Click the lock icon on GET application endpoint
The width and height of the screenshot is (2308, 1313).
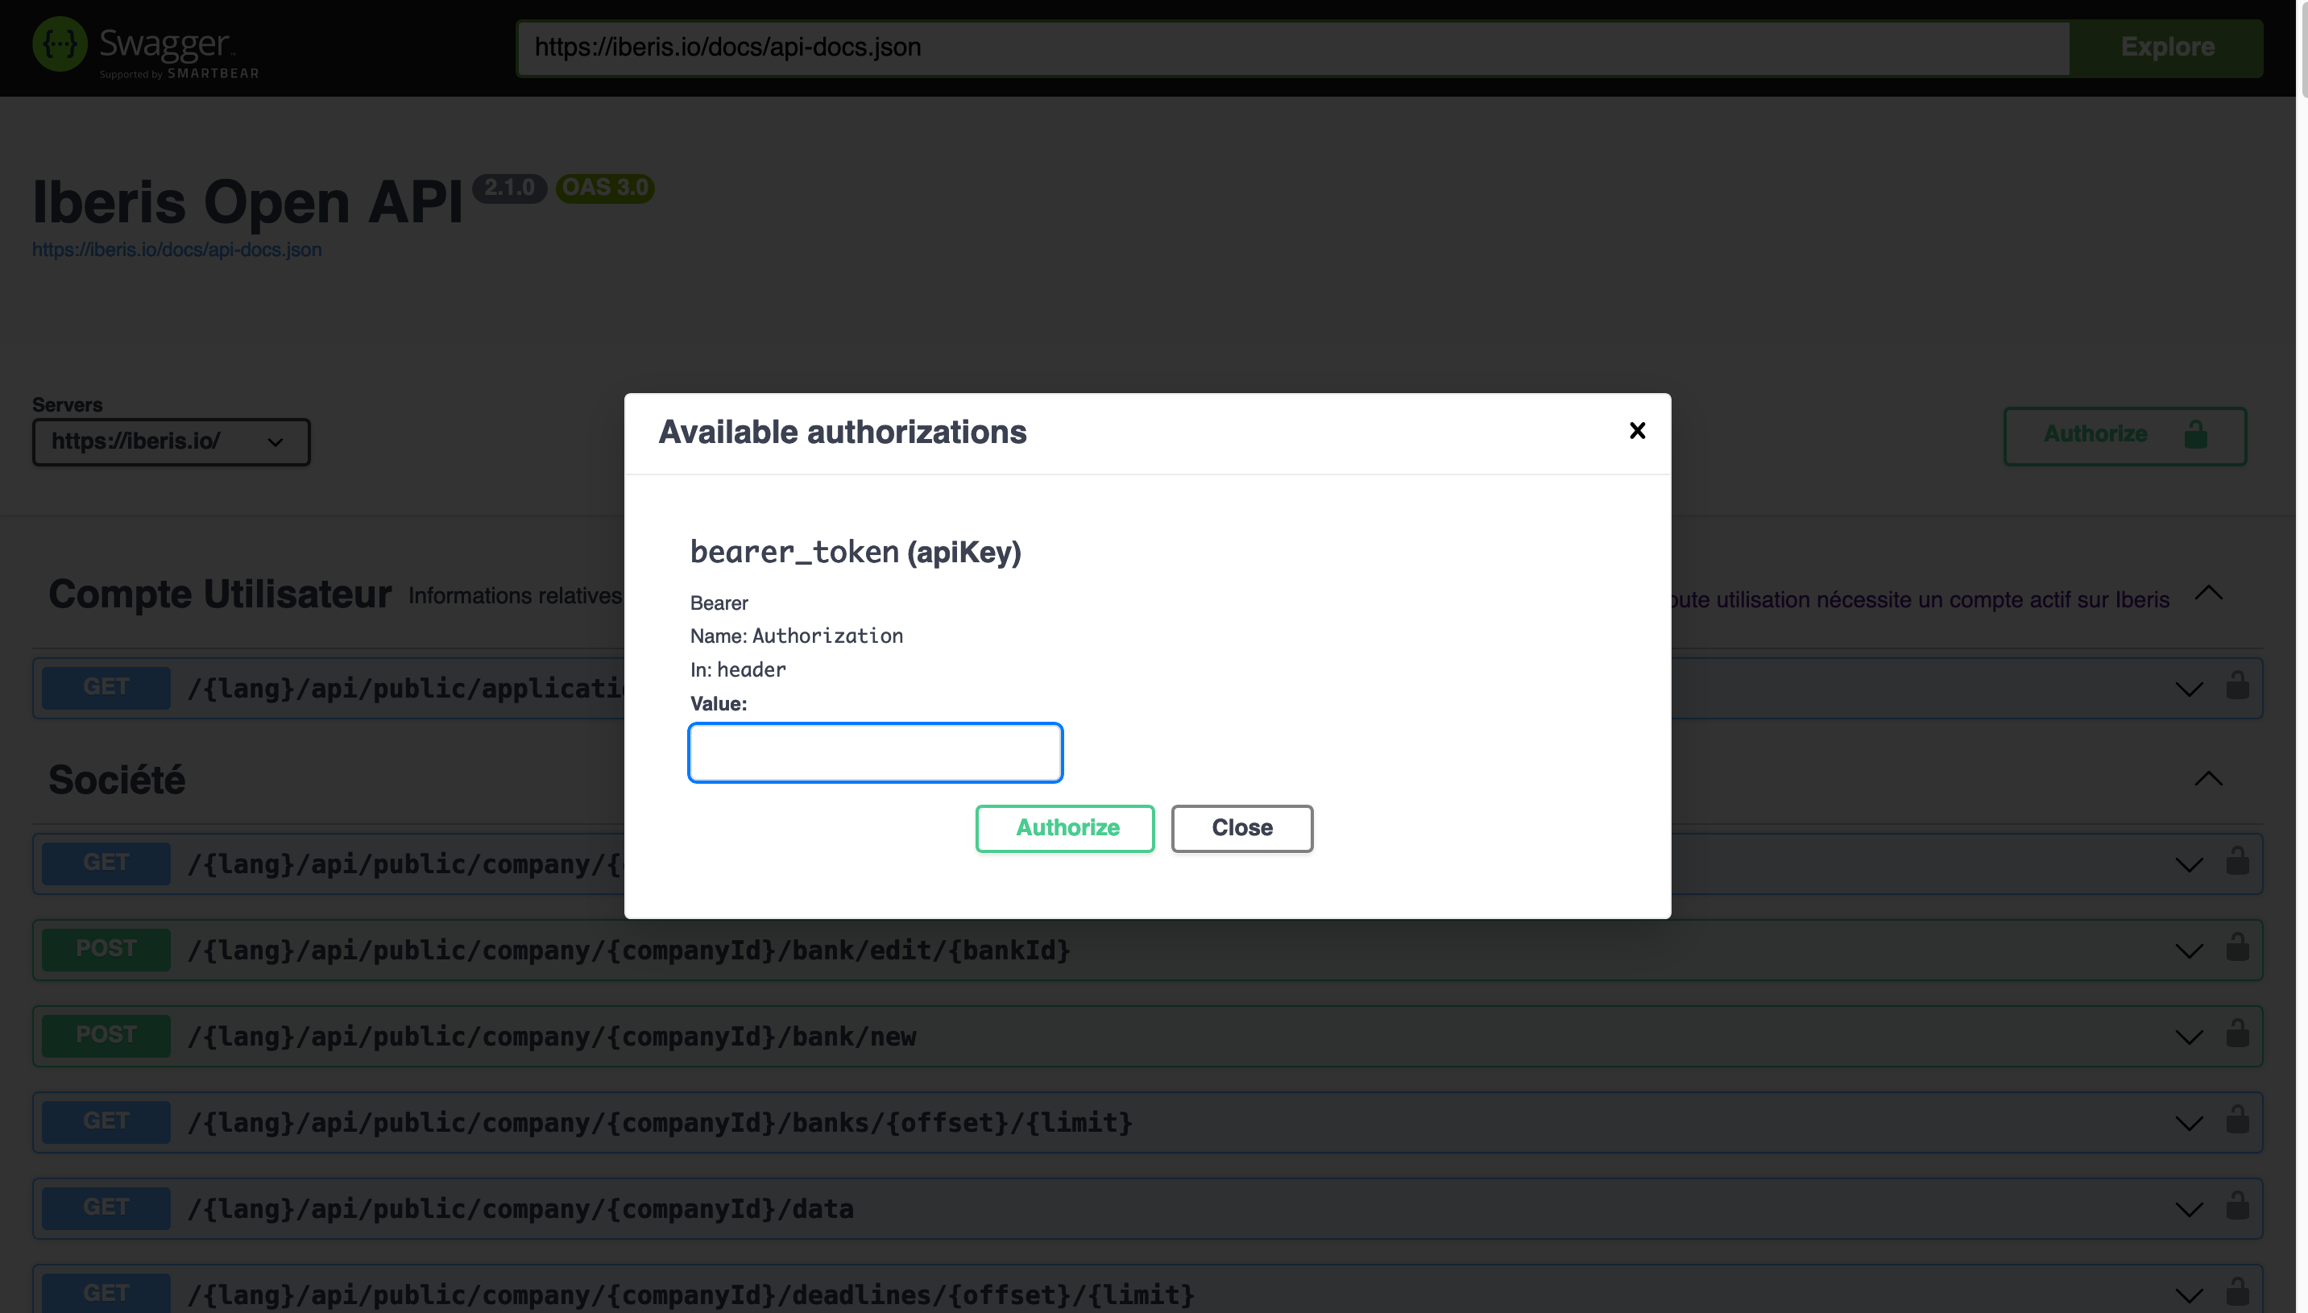2237,685
